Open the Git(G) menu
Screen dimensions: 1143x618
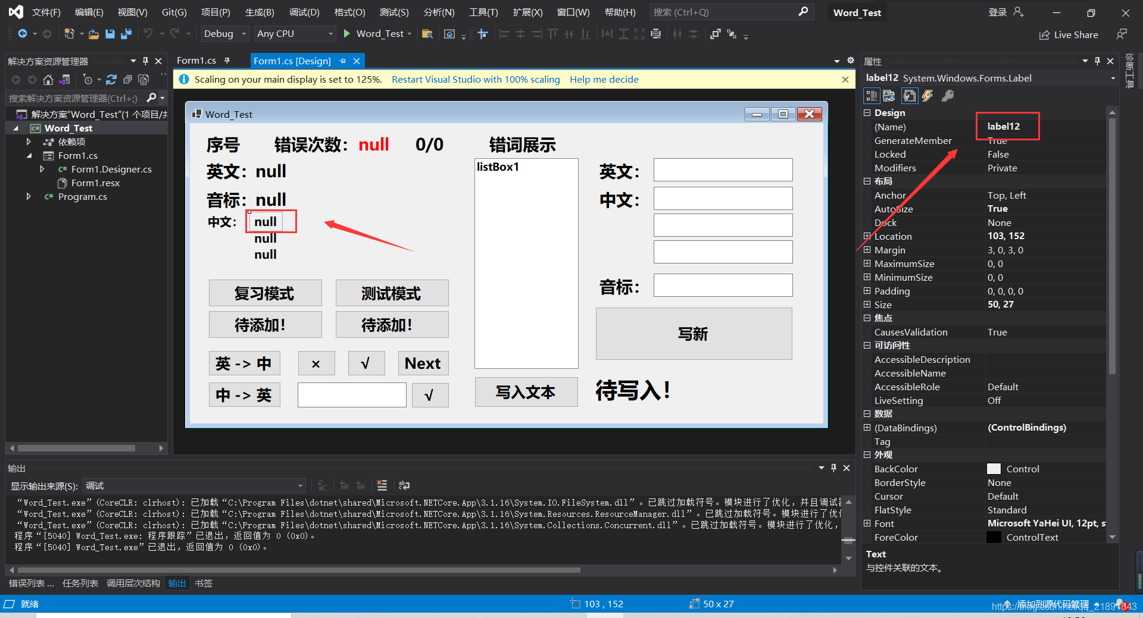coord(174,12)
